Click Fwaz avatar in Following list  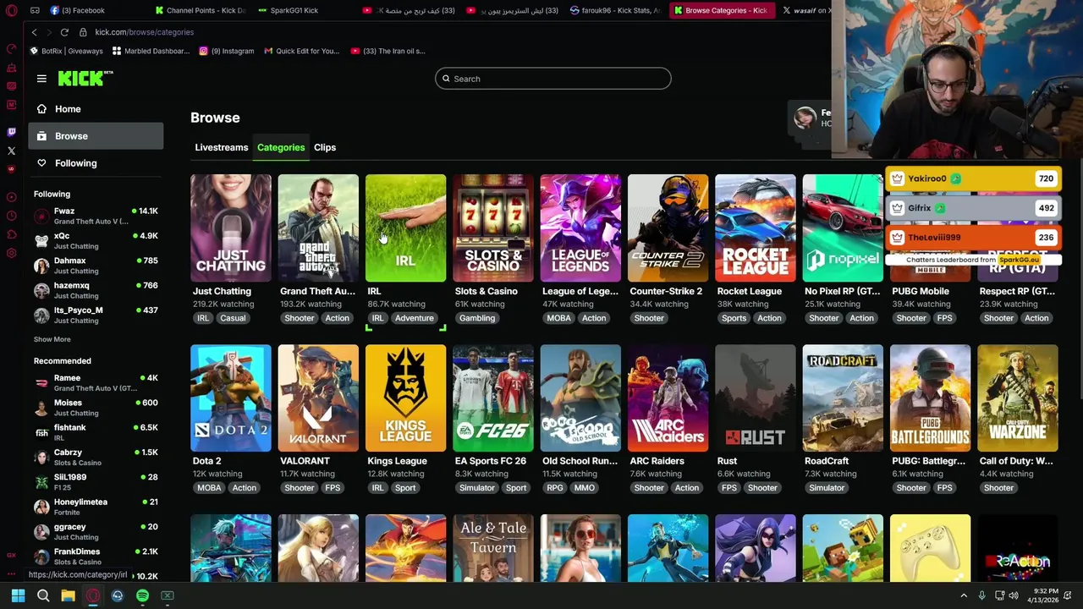click(x=41, y=216)
